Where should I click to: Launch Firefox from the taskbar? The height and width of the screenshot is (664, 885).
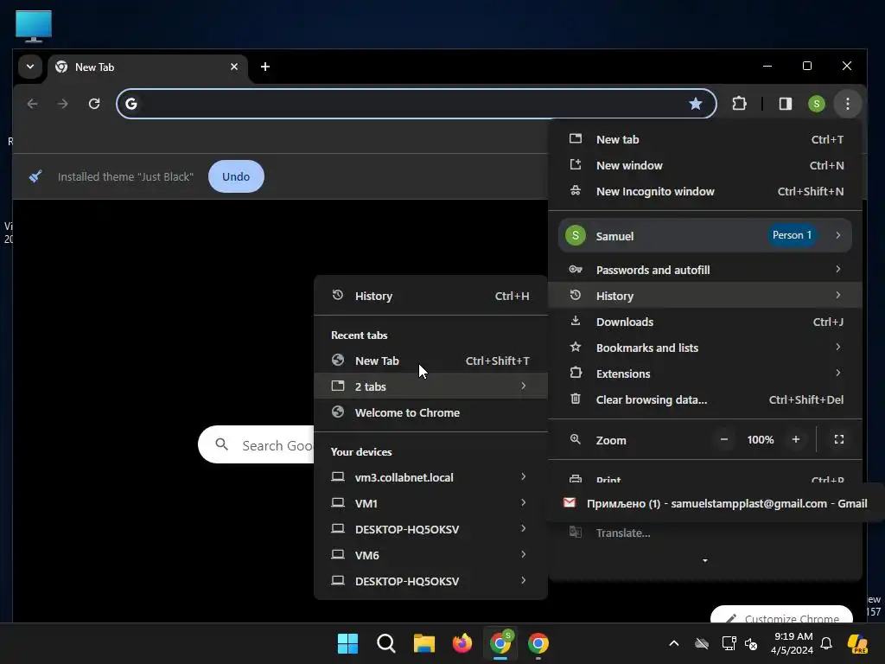pyautogui.click(x=462, y=643)
